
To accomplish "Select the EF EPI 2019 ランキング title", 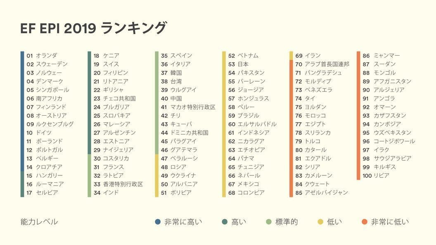I will point(93,28).
